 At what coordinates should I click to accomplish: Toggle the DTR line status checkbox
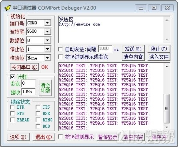point(12,107)
